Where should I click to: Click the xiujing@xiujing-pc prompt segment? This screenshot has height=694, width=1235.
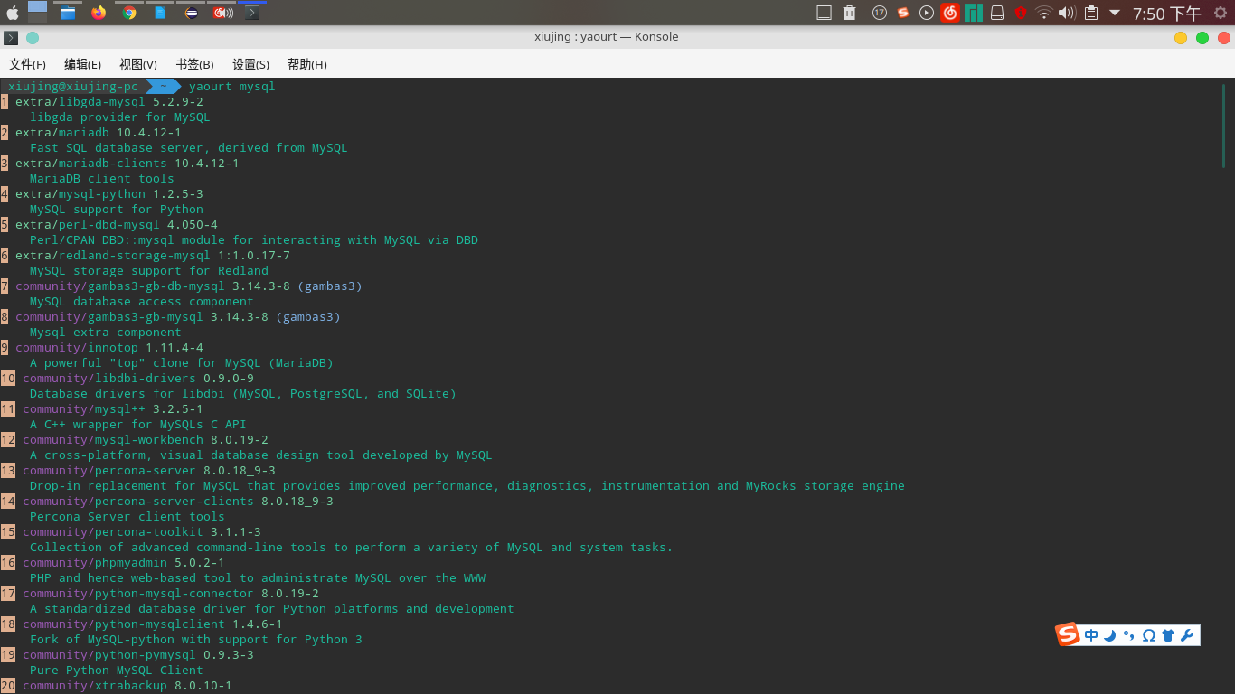coord(73,87)
